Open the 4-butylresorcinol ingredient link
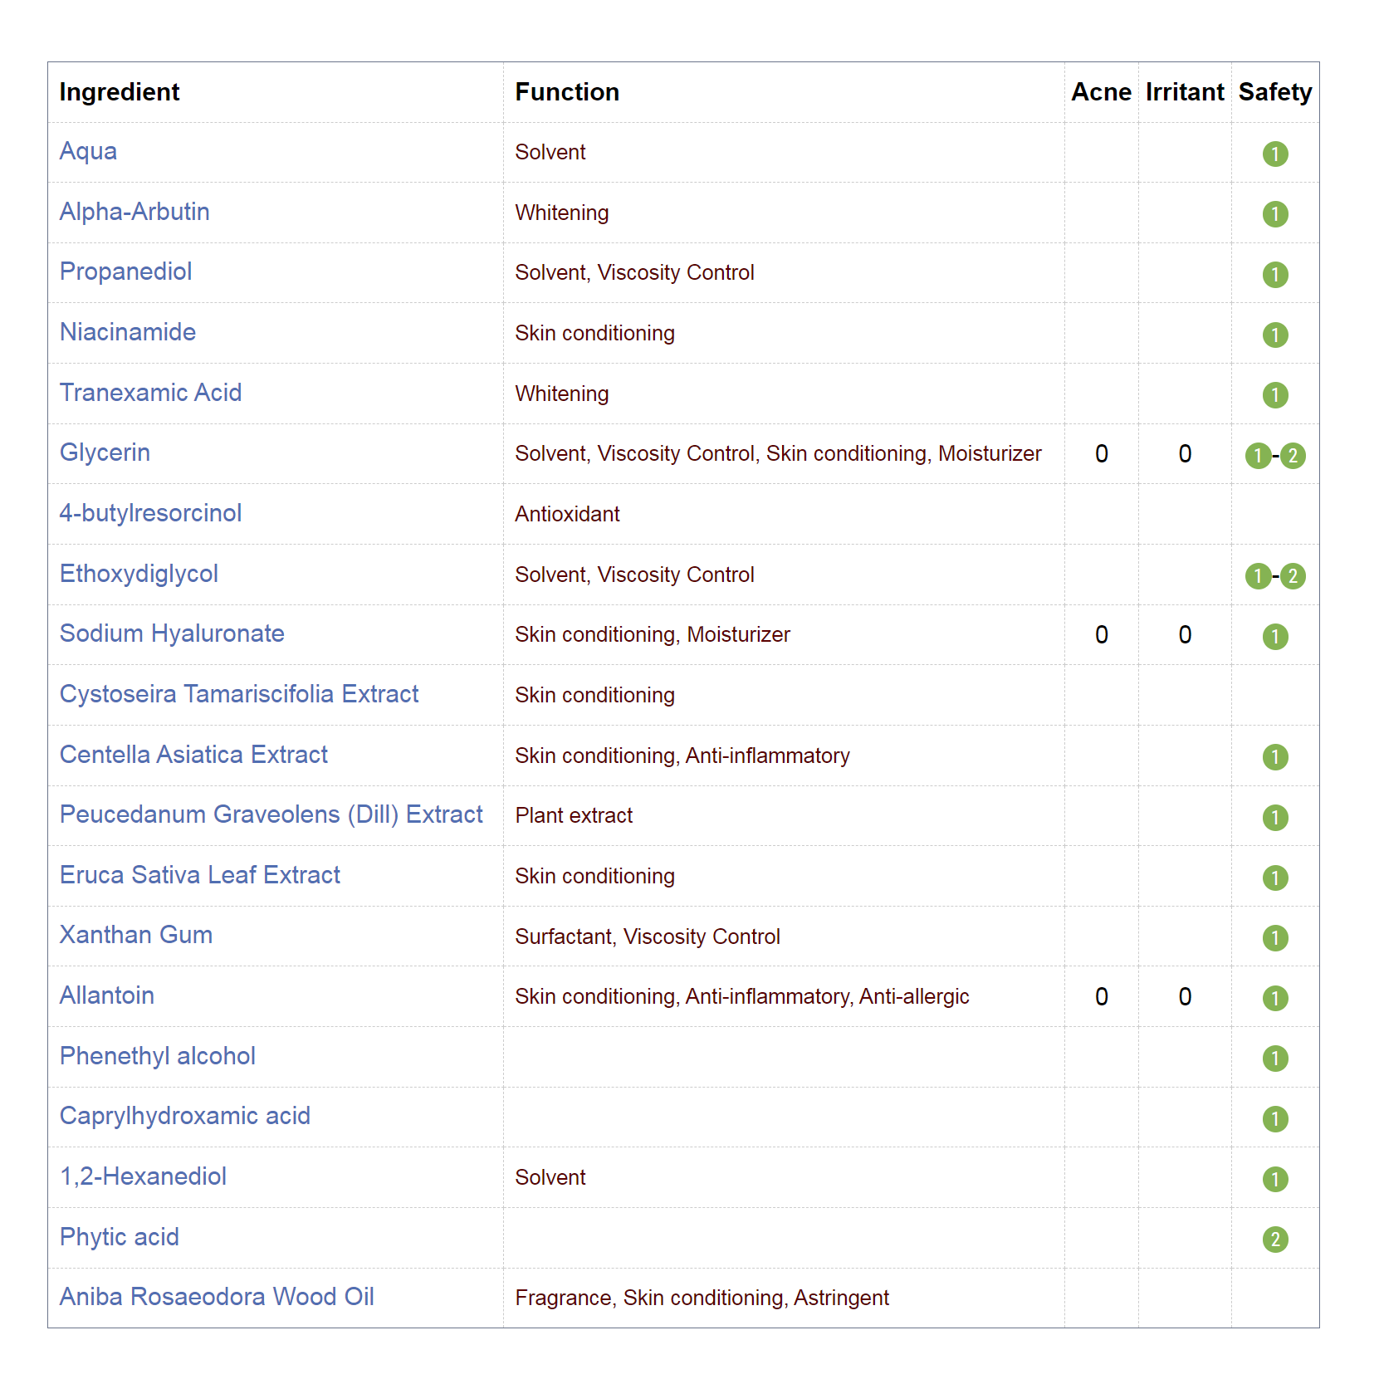Viewport: 1379px width, 1379px height. [x=150, y=513]
